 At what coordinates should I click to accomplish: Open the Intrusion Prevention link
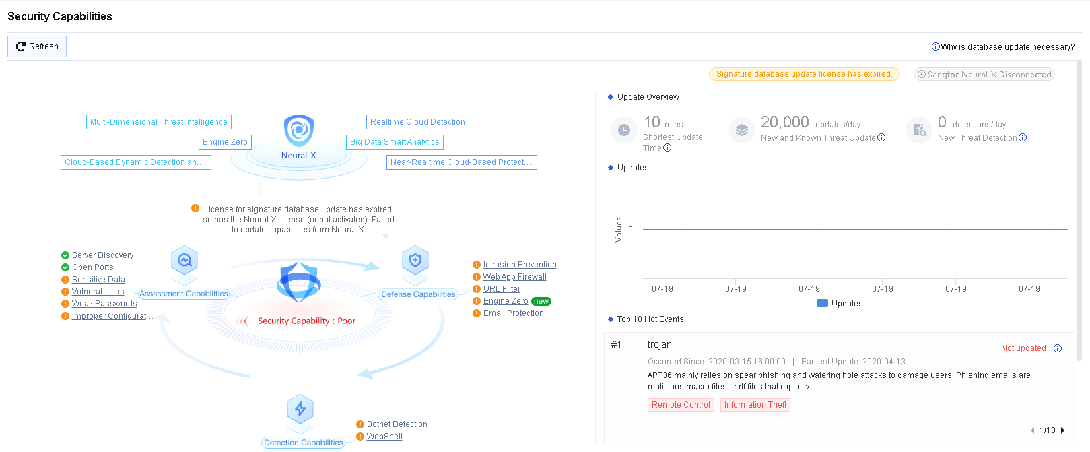tap(519, 265)
